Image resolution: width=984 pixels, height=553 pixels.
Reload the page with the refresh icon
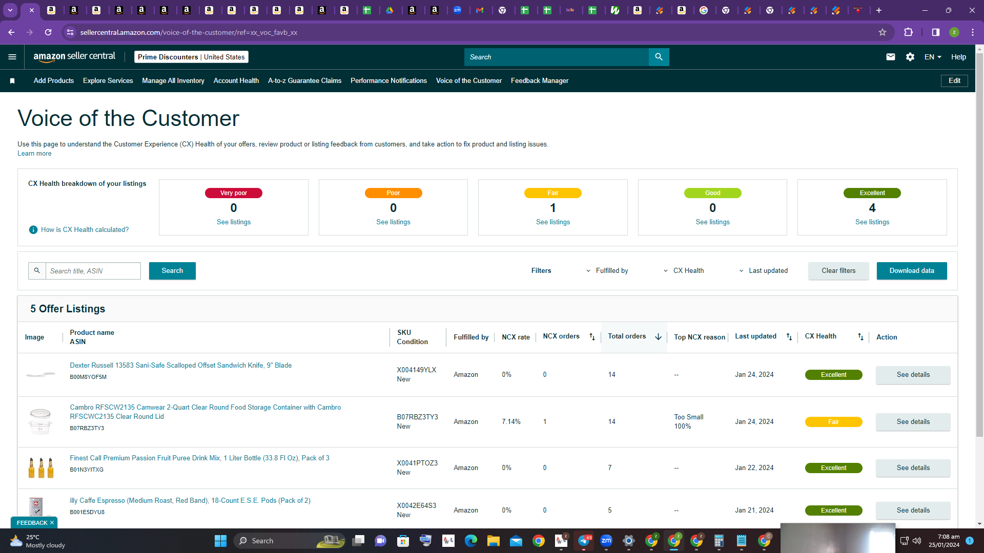point(48,32)
